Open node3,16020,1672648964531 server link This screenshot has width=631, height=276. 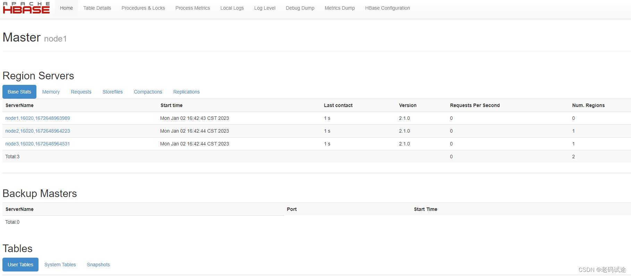[37, 144]
